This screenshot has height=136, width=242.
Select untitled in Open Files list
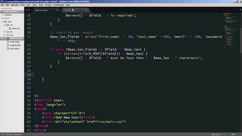tap(8, 15)
